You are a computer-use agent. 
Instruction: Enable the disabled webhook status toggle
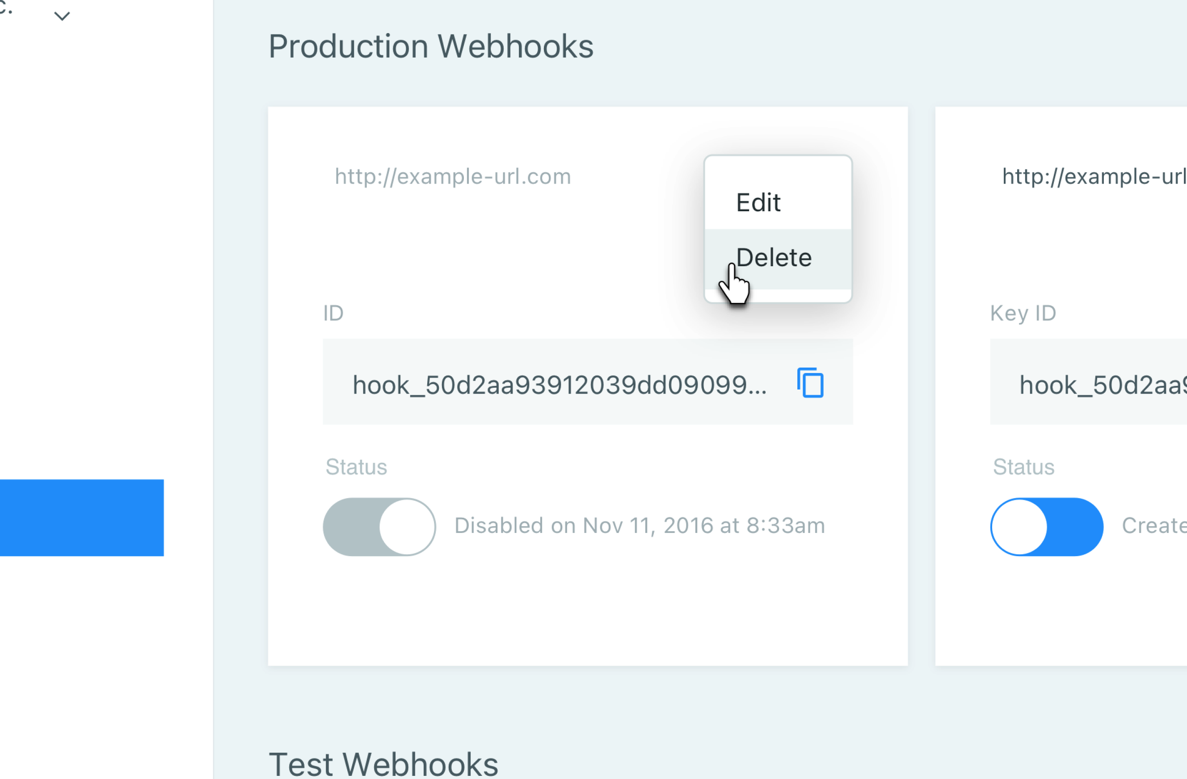[x=379, y=526]
